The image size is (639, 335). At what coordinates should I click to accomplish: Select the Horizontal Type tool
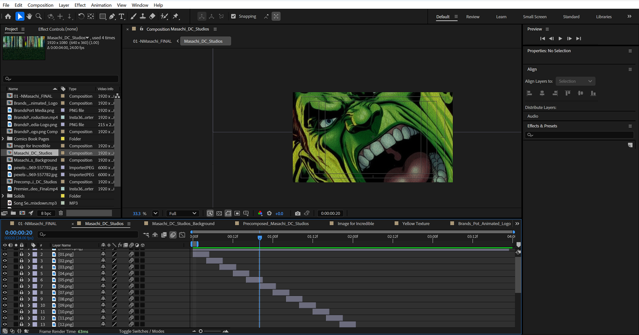[x=121, y=16]
